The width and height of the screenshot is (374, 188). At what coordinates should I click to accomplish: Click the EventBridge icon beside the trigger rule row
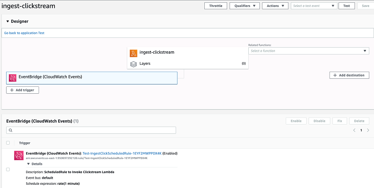[x=19, y=155]
